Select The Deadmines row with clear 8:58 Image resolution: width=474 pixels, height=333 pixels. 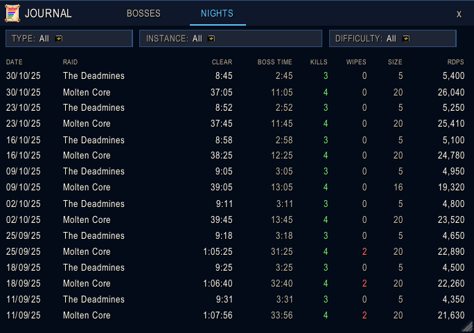tap(235, 140)
